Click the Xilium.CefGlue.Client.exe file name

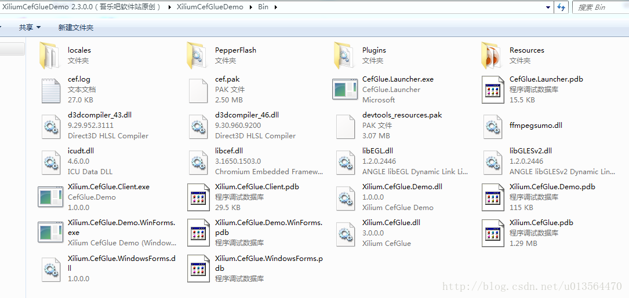[109, 187]
